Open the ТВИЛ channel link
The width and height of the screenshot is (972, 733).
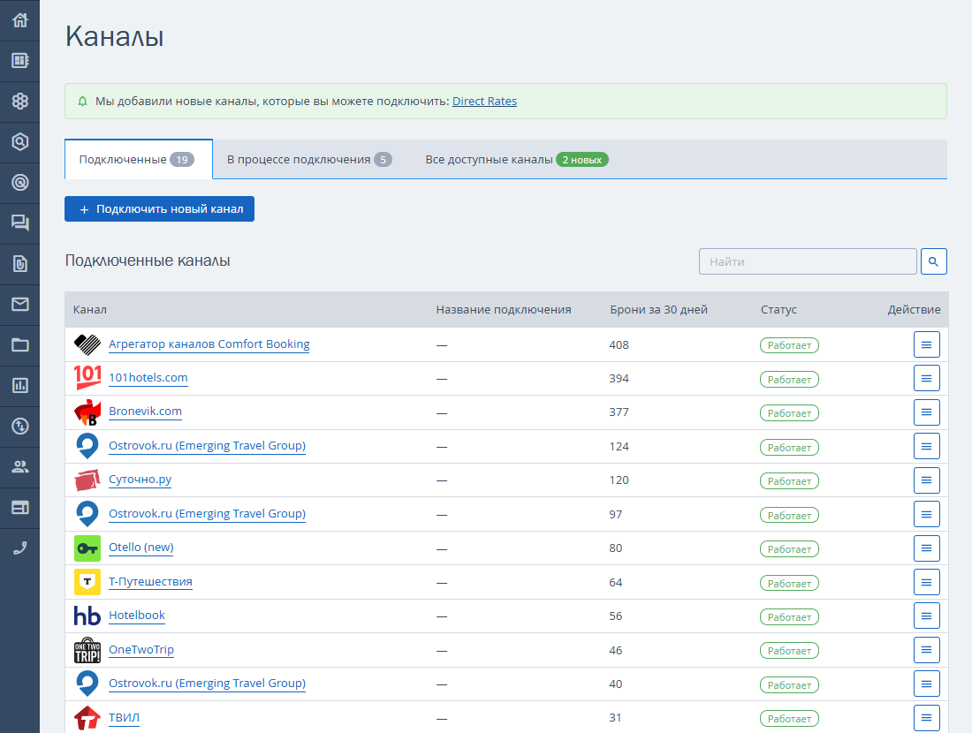[124, 717]
